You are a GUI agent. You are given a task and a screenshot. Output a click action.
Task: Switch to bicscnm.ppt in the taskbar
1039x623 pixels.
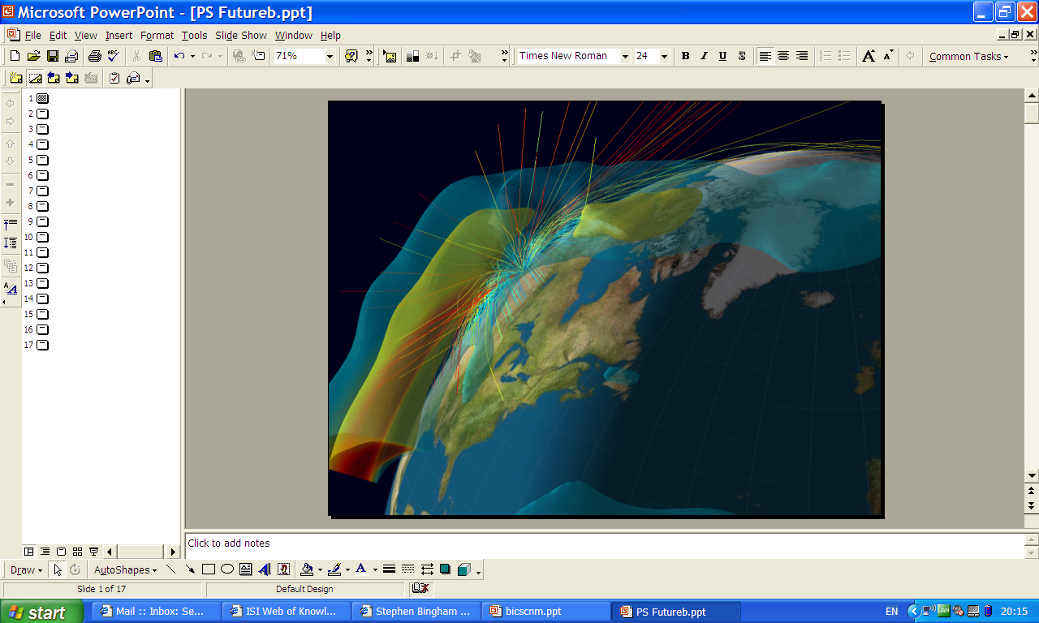[x=546, y=612]
